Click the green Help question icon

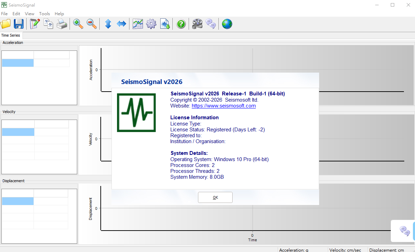(181, 24)
